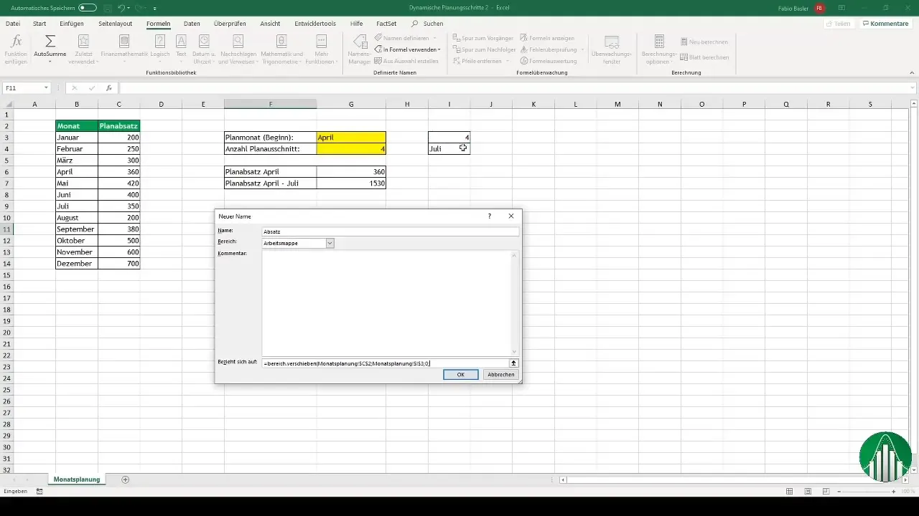
Task: Switch to the Start ribbon tab
Action: (39, 24)
